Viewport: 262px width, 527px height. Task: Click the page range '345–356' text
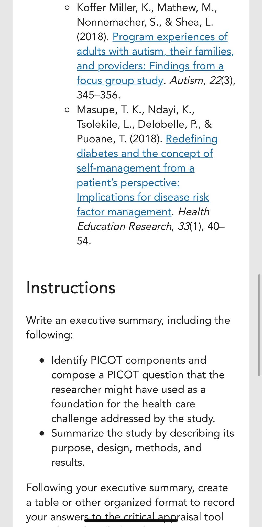[99, 95]
